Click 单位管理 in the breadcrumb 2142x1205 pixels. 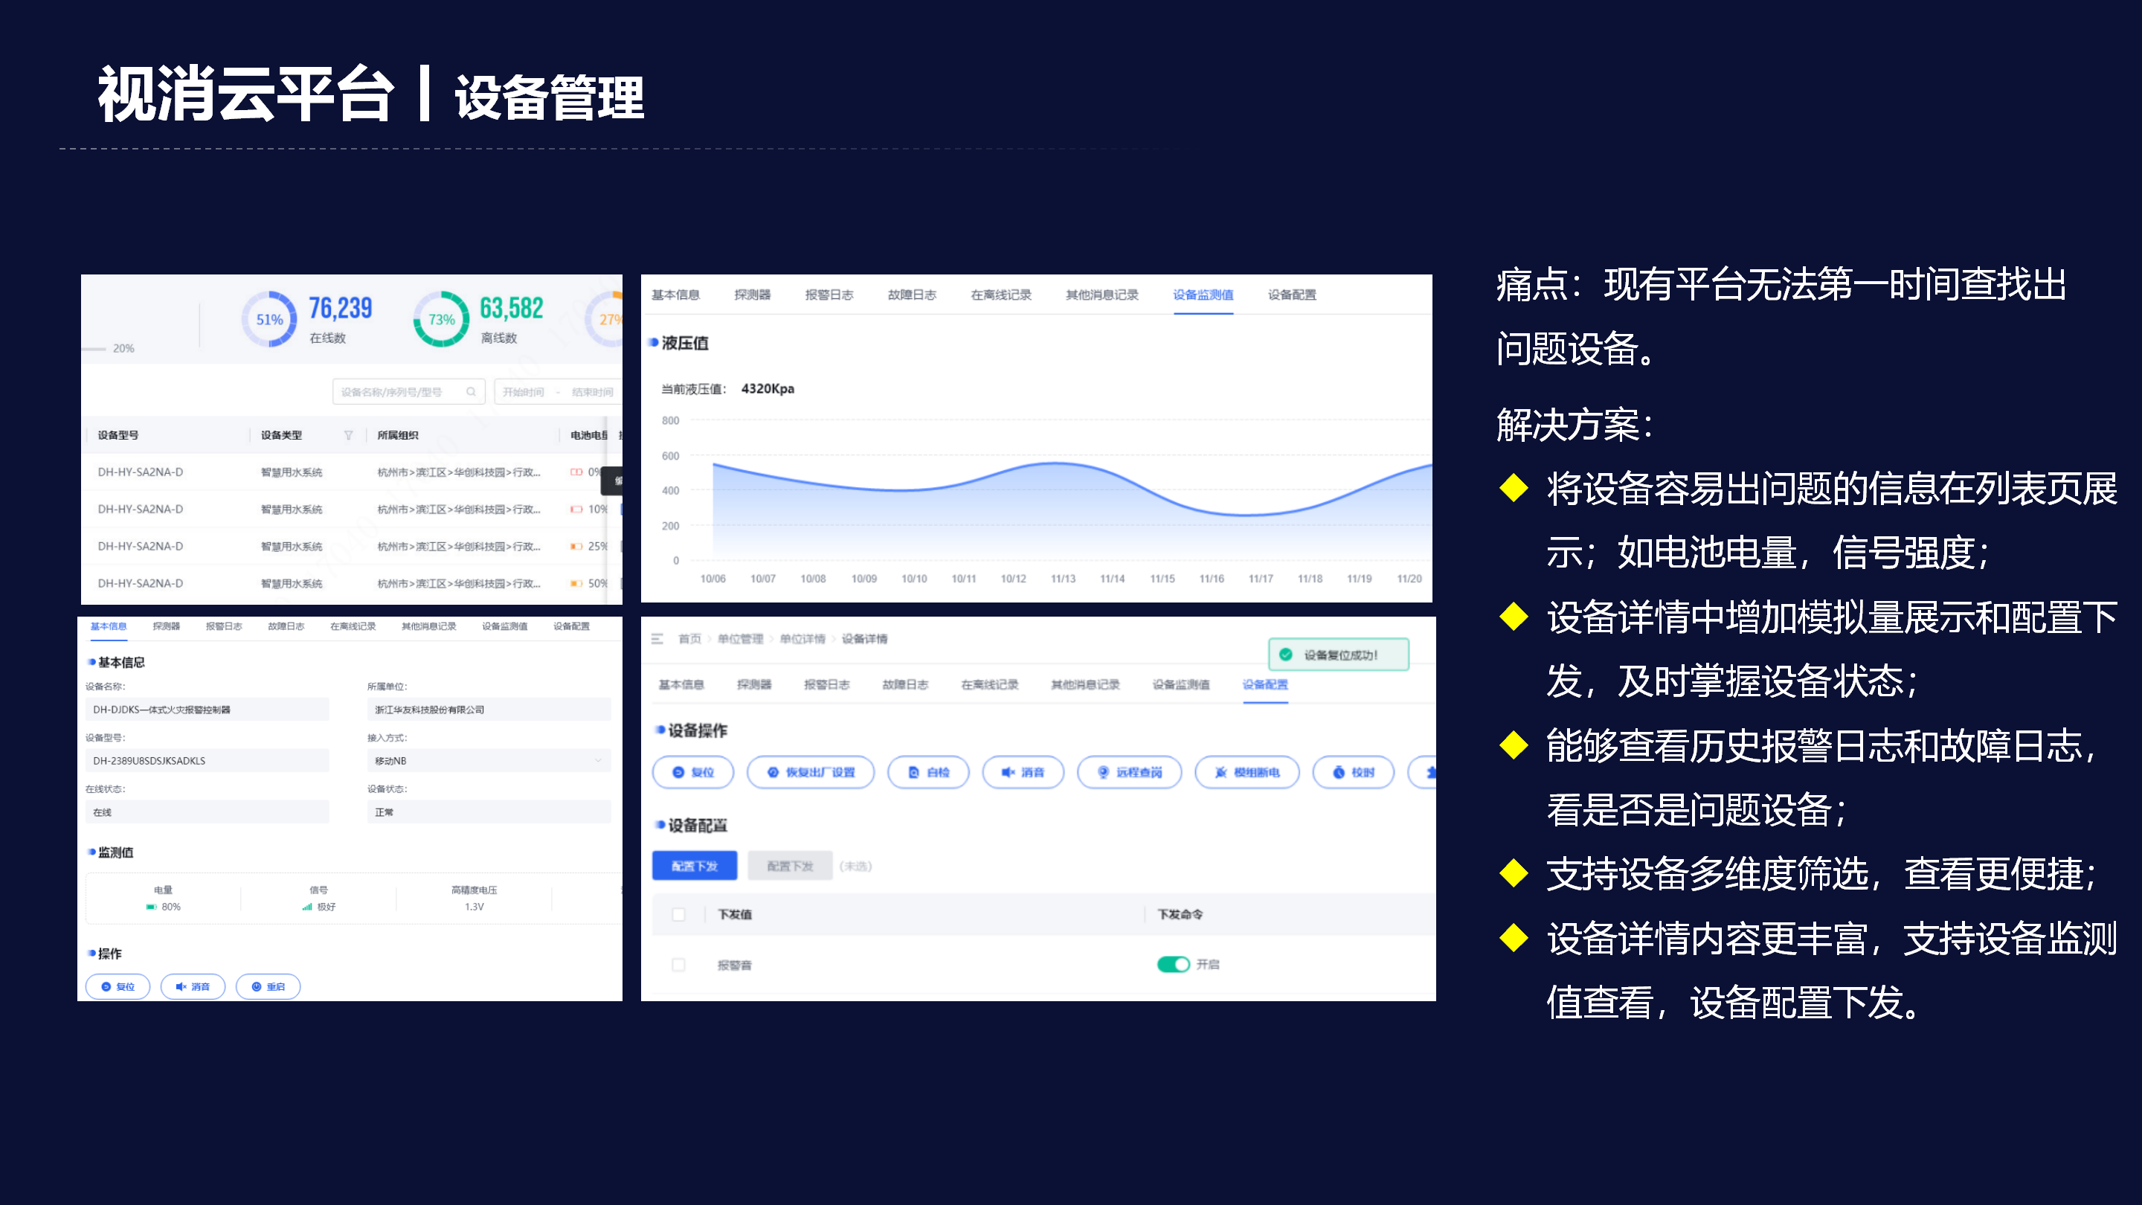tap(740, 639)
